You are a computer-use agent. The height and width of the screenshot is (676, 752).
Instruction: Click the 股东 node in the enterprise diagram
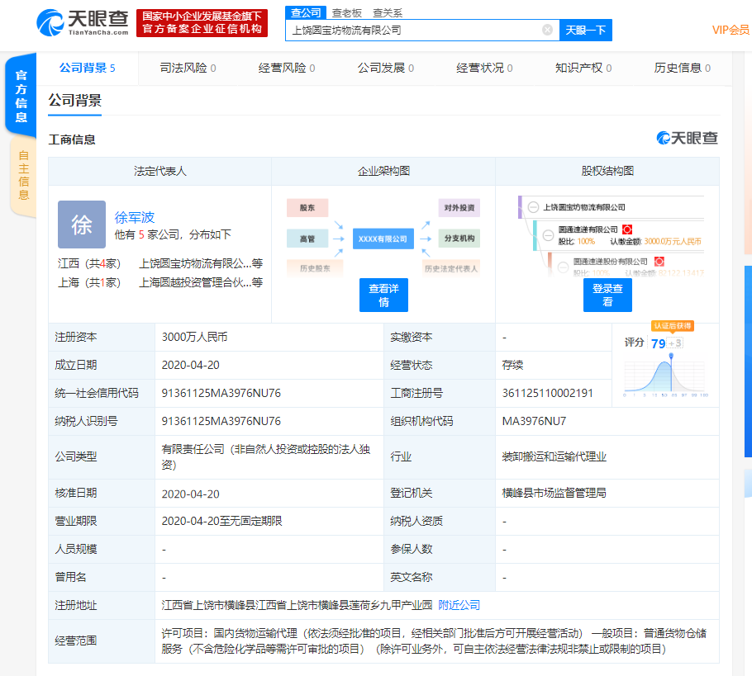click(x=306, y=207)
